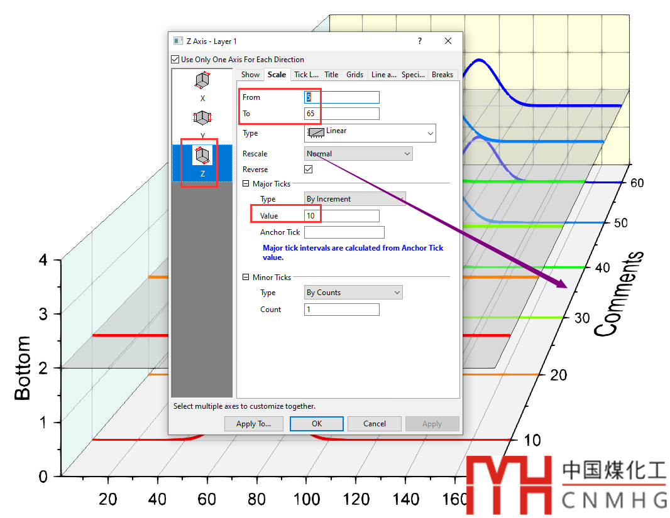Click the help question mark button
This screenshot has height=518, width=670.
[x=420, y=41]
